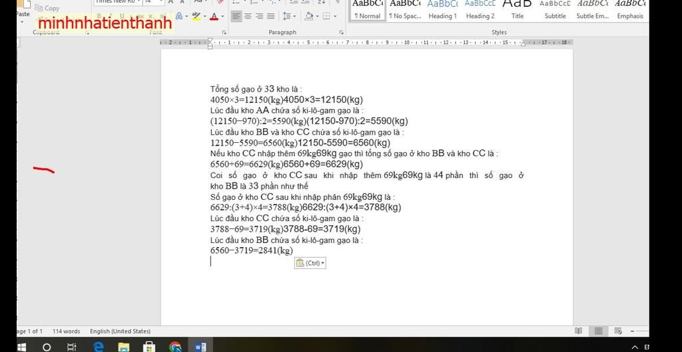Apply the Heading 1 style
The width and height of the screenshot is (682, 352).
click(442, 10)
